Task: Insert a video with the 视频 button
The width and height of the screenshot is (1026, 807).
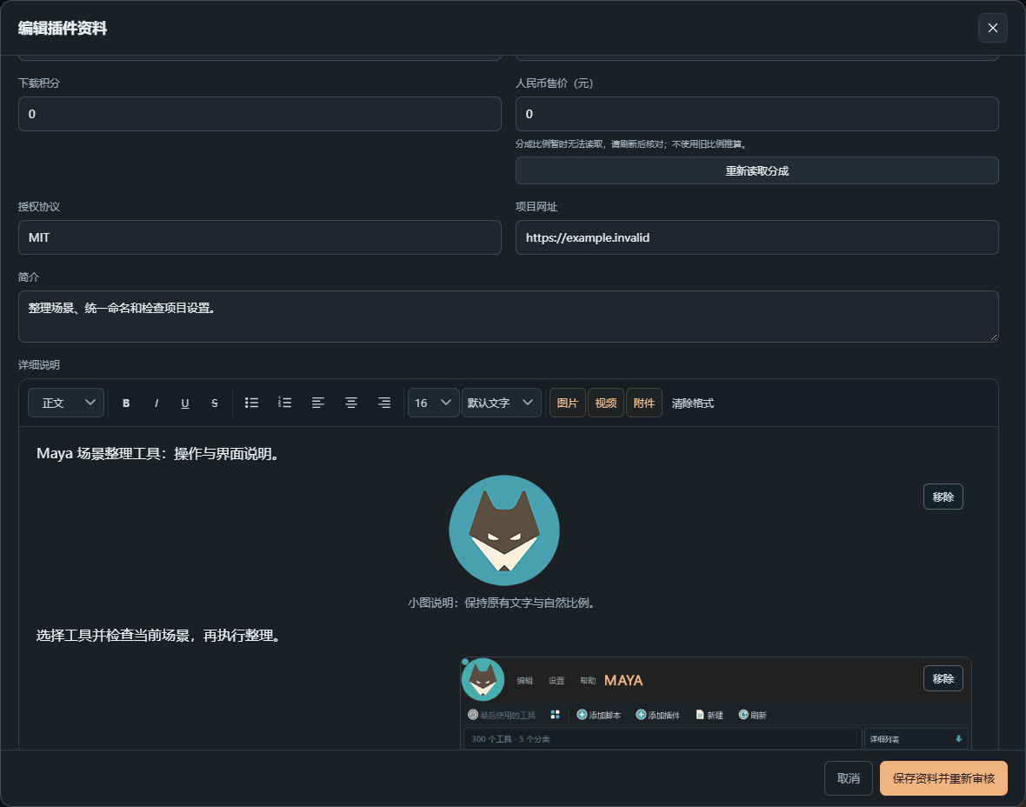Action: click(x=606, y=403)
